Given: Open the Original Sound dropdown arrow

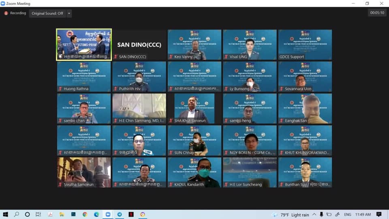Looking at the screenshot, I should tap(69, 13).
